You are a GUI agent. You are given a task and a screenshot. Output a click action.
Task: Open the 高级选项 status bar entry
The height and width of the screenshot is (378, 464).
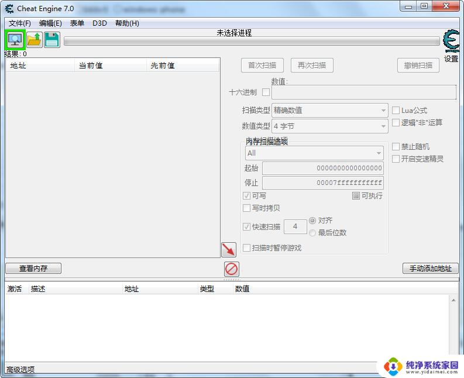pyautogui.click(x=20, y=369)
